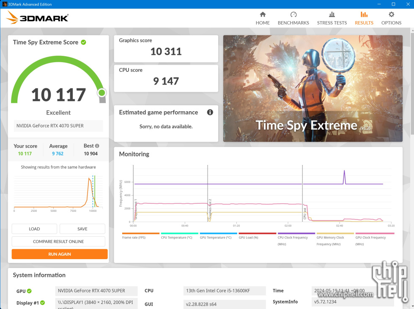Open Estimated game performance info icon
This screenshot has height=309, width=414.
click(x=210, y=112)
